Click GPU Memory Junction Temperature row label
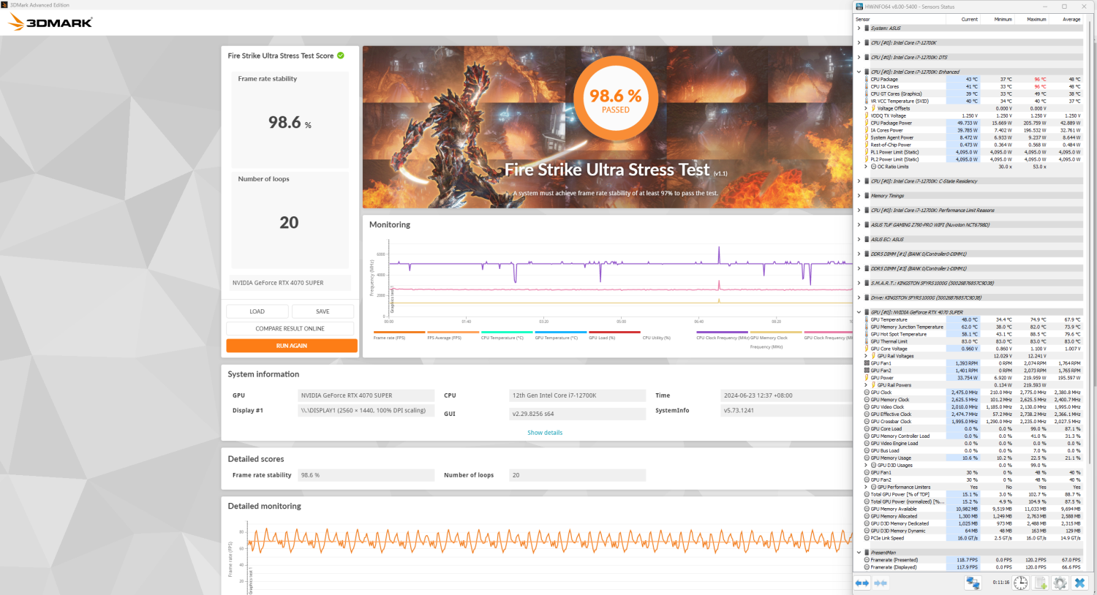Screen dimensions: 1097x595 pyautogui.click(x=908, y=327)
